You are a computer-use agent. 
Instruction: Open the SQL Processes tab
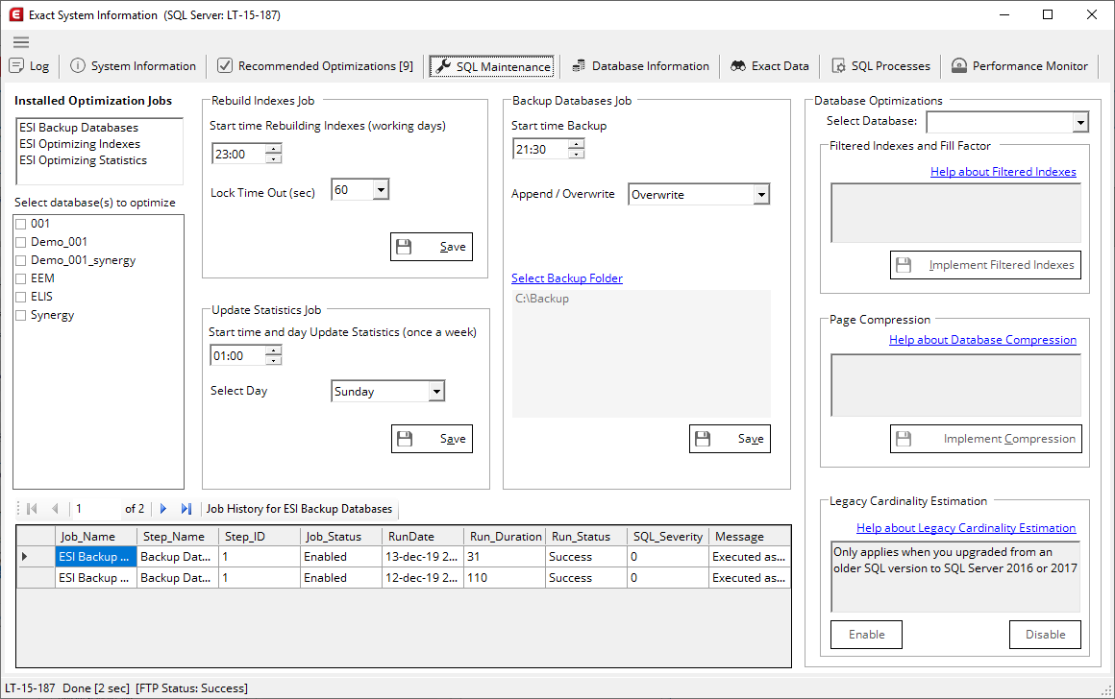(880, 66)
